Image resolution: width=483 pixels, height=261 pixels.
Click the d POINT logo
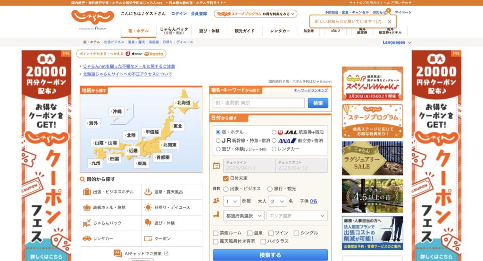click(x=134, y=54)
